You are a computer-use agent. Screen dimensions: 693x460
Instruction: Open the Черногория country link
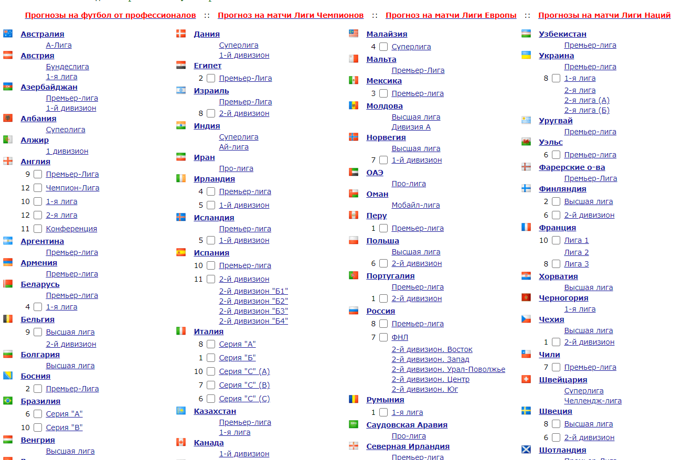564,298
